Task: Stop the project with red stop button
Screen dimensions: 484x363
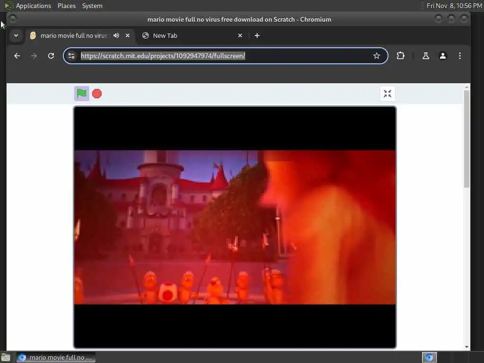Action: tap(97, 94)
